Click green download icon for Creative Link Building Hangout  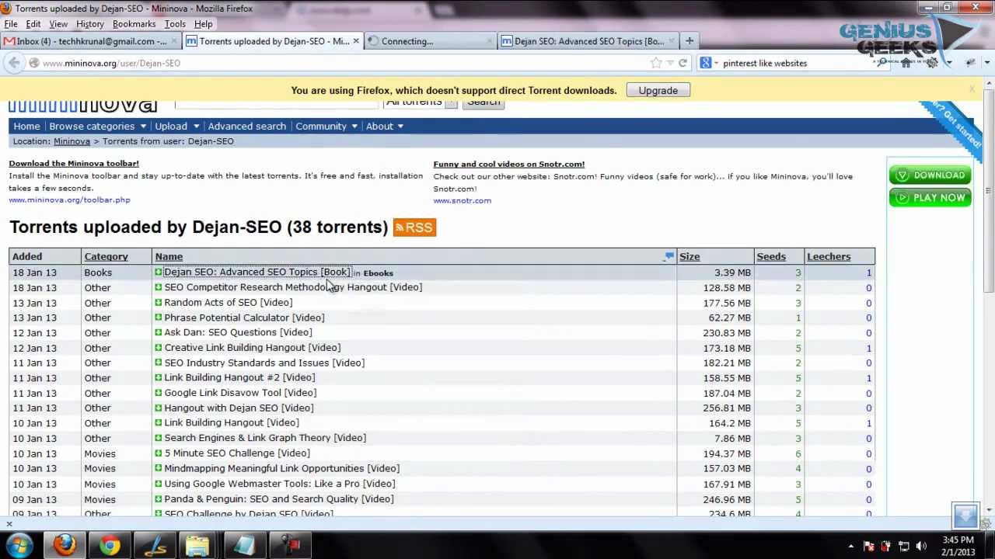tap(158, 348)
